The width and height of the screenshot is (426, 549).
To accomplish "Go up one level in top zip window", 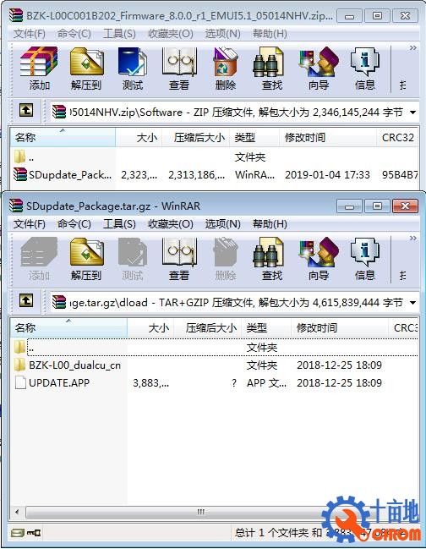I will click(x=26, y=110).
